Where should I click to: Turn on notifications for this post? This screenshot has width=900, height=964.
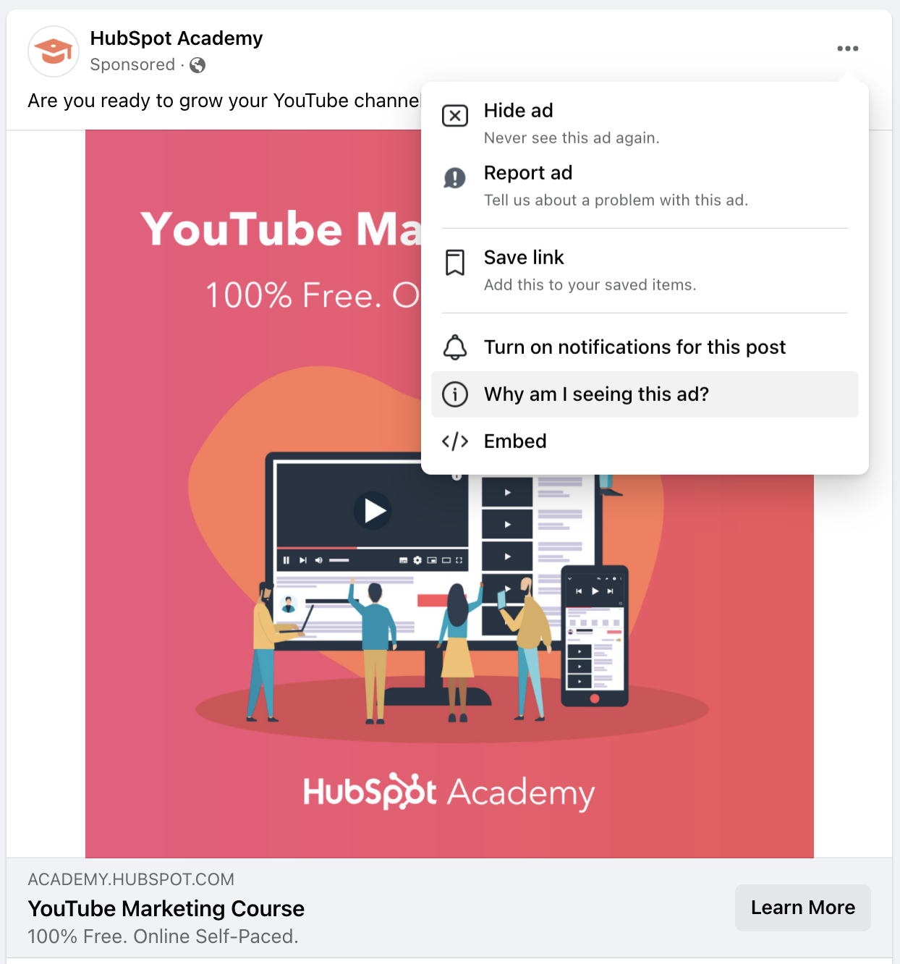(645, 347)
